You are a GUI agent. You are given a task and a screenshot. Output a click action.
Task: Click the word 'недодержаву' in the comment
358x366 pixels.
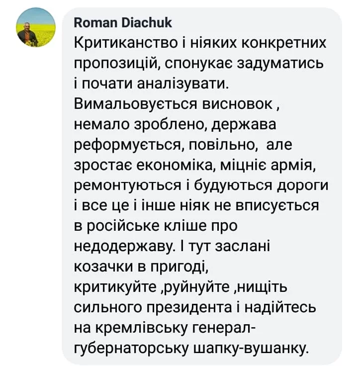tap(125, 247)
